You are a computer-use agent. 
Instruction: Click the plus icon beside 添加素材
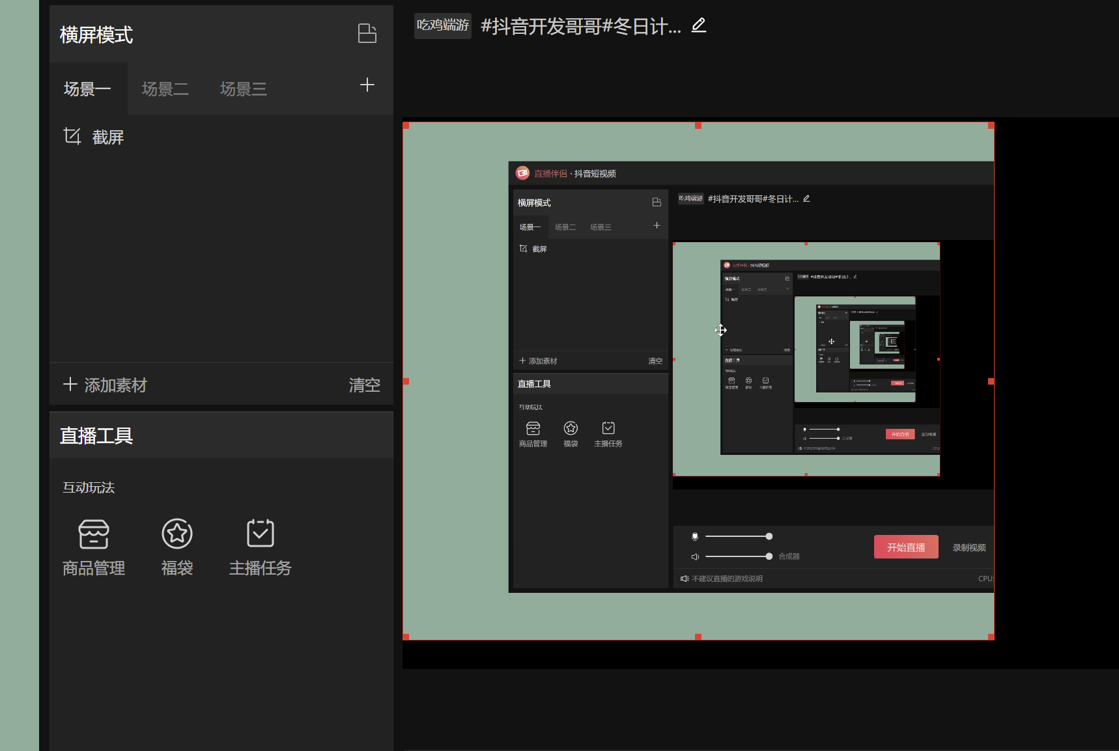pyautogui.click(x=70, y=385)
